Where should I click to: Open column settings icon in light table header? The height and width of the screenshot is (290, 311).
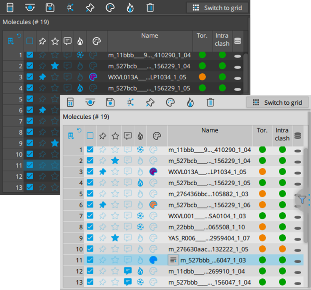coord(71,136)
